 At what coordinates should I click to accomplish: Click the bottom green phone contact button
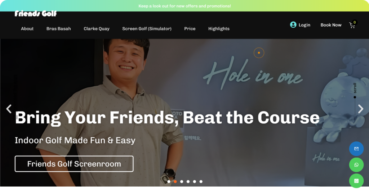coord(356,181)
